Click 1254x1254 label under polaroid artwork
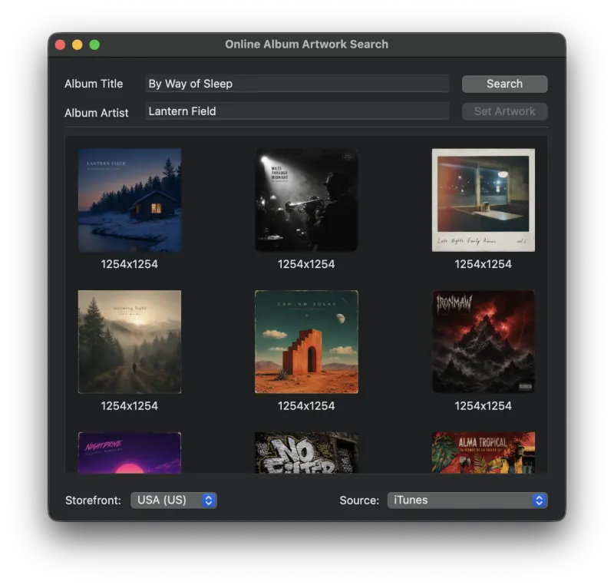614x585 pixels. click(x=484, y=264)
